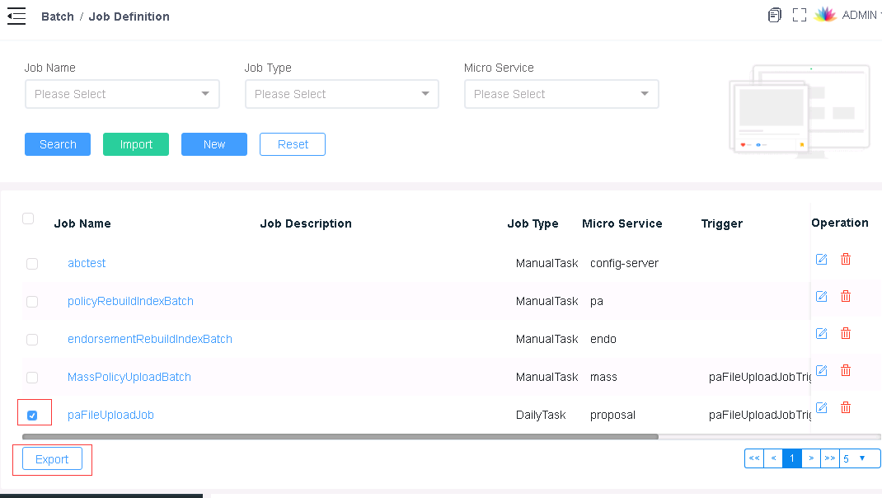882x498 pixels.
Task: Edit the paFileUploadJob via pencil icon
Action: pyautogui.click(x=821, y=407)
